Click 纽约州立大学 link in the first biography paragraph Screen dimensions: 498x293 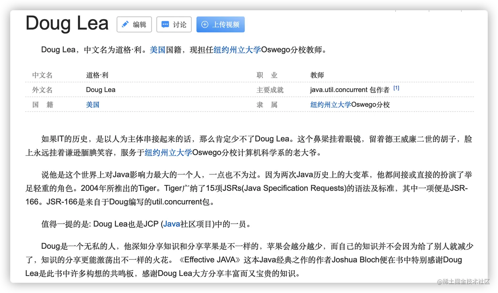168,152
